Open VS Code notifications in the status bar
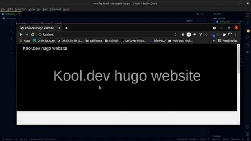The height and width of the screenshot is (141, 251). [x=248, y=139]
